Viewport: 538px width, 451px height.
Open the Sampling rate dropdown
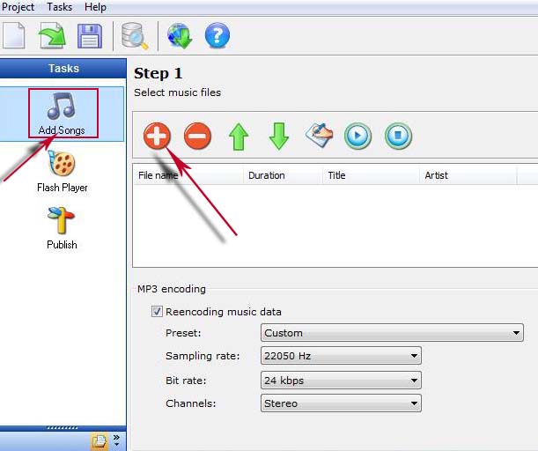click(342, 356)
